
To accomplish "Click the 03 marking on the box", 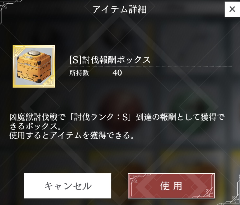I will coord(36,64).
